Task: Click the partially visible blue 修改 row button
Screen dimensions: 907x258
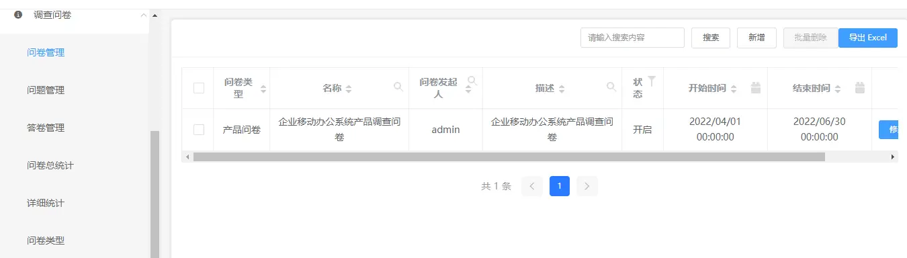Action: (888, 130)
